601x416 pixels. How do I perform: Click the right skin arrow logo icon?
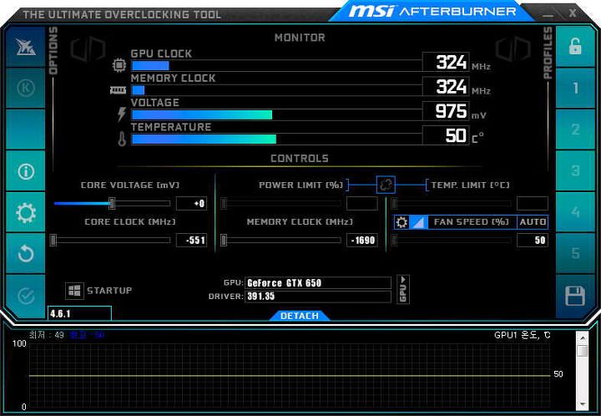pyautogui.click(x=513, y=49)
